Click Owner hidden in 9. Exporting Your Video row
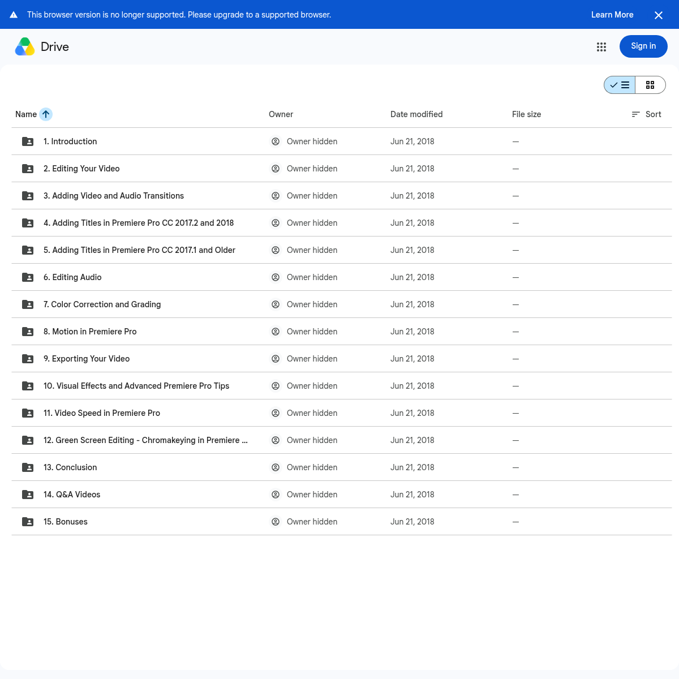The height and width of the screenshot is (679, 679). click(x=312, y=359)
